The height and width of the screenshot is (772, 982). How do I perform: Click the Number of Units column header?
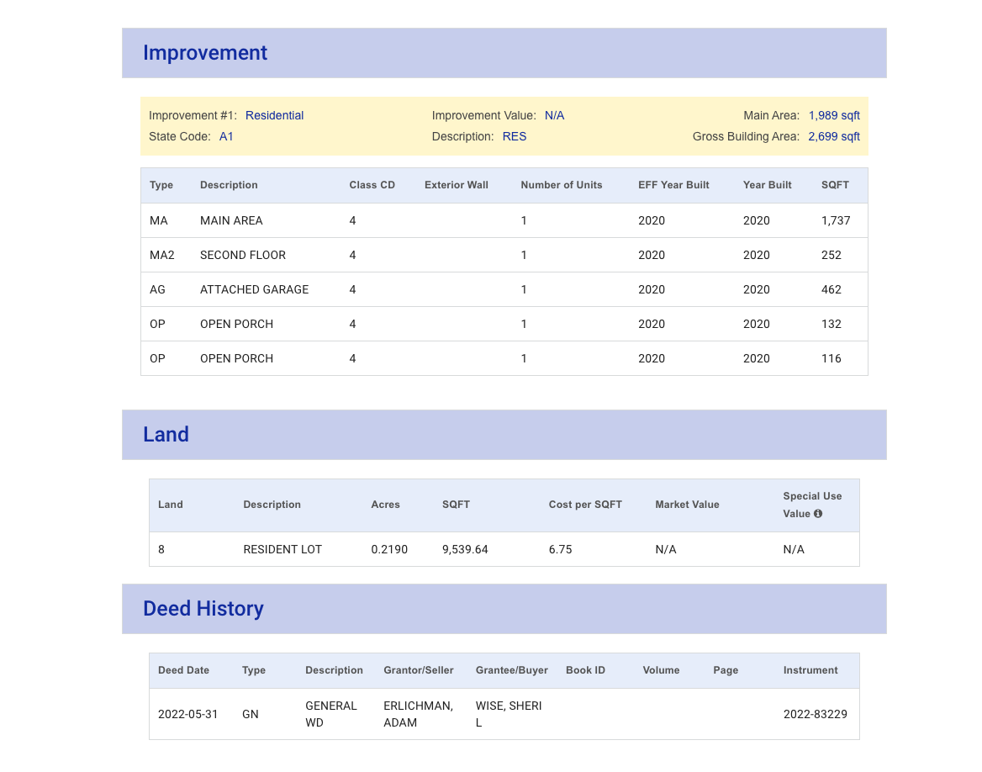coord(561,185)
